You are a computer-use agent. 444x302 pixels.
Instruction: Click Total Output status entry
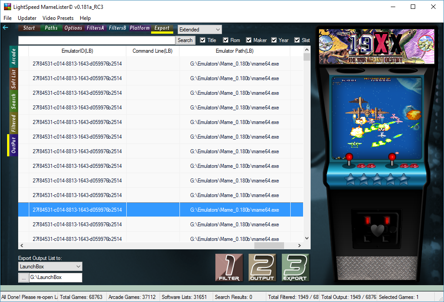pos(349,297)
